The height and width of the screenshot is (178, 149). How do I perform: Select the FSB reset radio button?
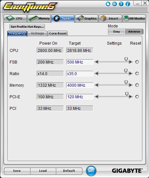[x=137, y=62]
